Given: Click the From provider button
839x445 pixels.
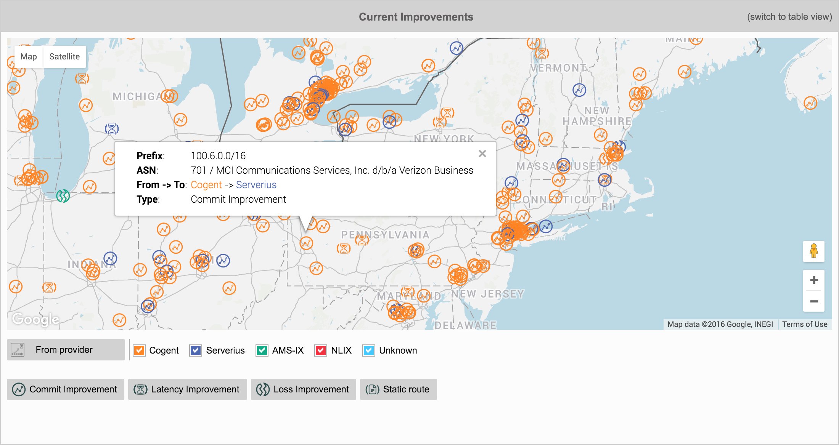Looking at the screenshot, I should 66,350.
